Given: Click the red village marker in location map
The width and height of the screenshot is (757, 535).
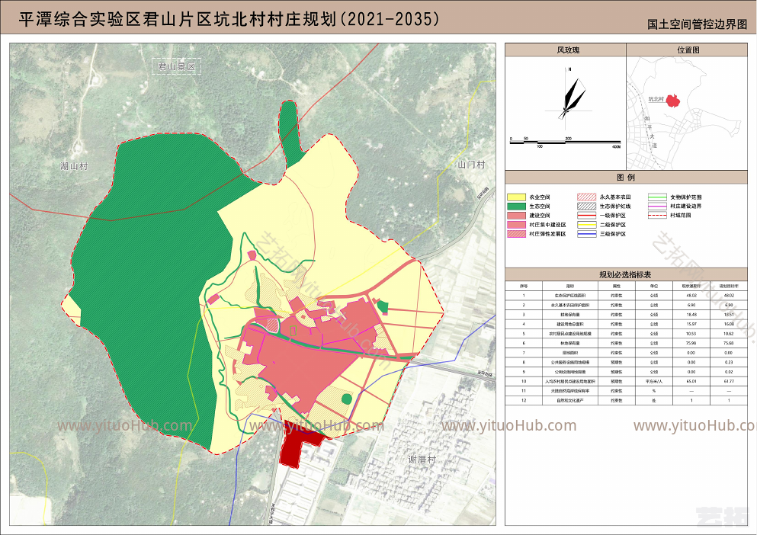Looking at the screenshot, I should tap(672, 101).
